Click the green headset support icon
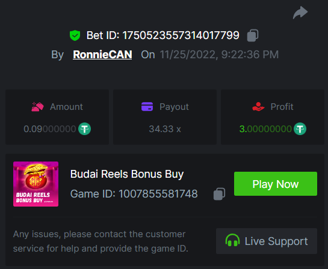328x269 pixels. point(232,240)
